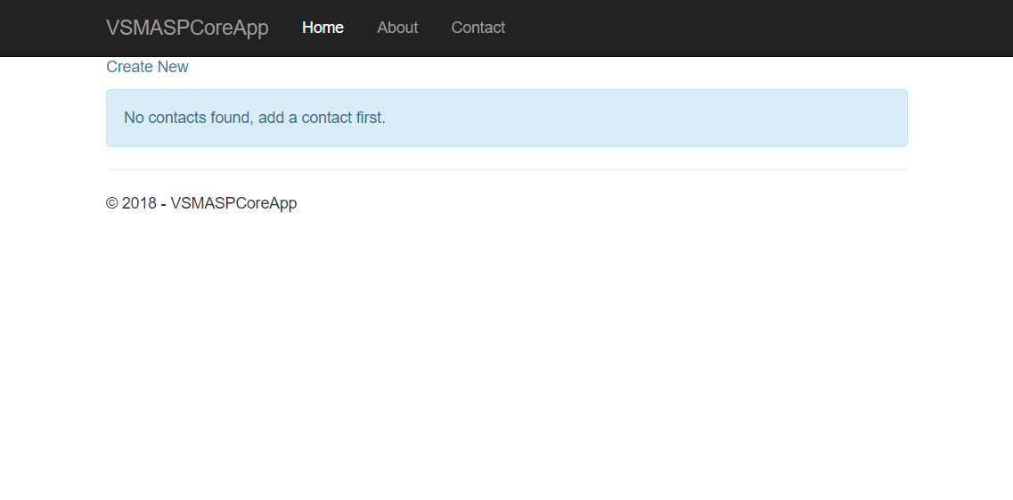1013x500 pixels.
Task: Click the 'No contacts found' phrase in alert
Action: pos(186,118)
